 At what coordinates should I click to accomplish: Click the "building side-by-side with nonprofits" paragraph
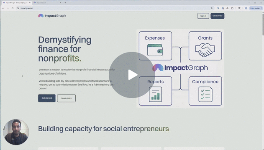pyautogui.click(x=76, y=85)
